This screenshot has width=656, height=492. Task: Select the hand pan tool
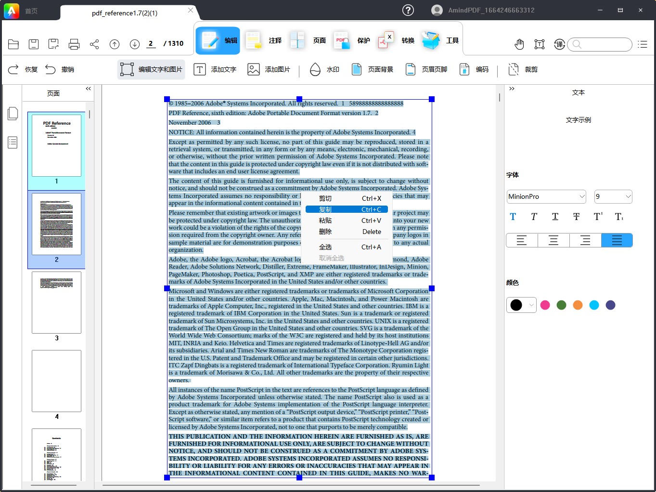pyautogui.click(x=519, y=44)
